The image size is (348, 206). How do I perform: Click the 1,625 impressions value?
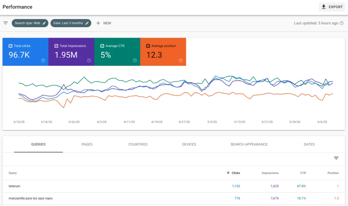[275, 186]
